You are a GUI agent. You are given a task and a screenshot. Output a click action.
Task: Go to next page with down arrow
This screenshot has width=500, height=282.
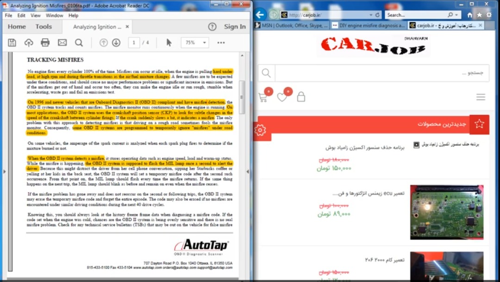point(116,43)
